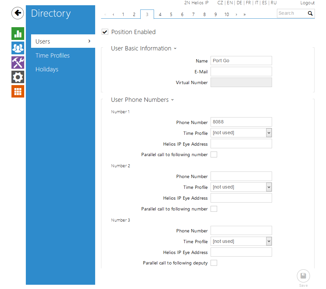This screenshot has width=326, height=289.
Task: Open Number 1 Time Profile dropdown
Action: click(x=241, y=133)
